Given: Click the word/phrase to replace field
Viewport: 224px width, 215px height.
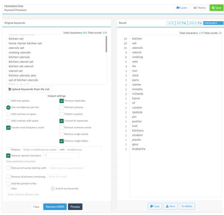Looking at the screenshot, I should (x=40, y=150).
